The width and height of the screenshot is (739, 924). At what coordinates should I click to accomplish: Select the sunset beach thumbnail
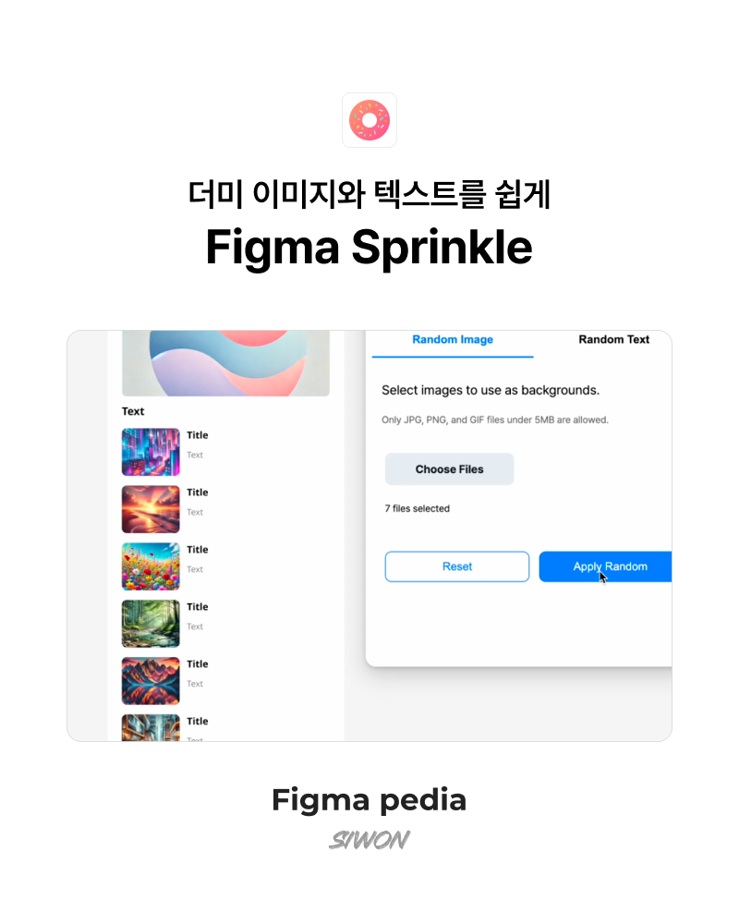[151, 509]
